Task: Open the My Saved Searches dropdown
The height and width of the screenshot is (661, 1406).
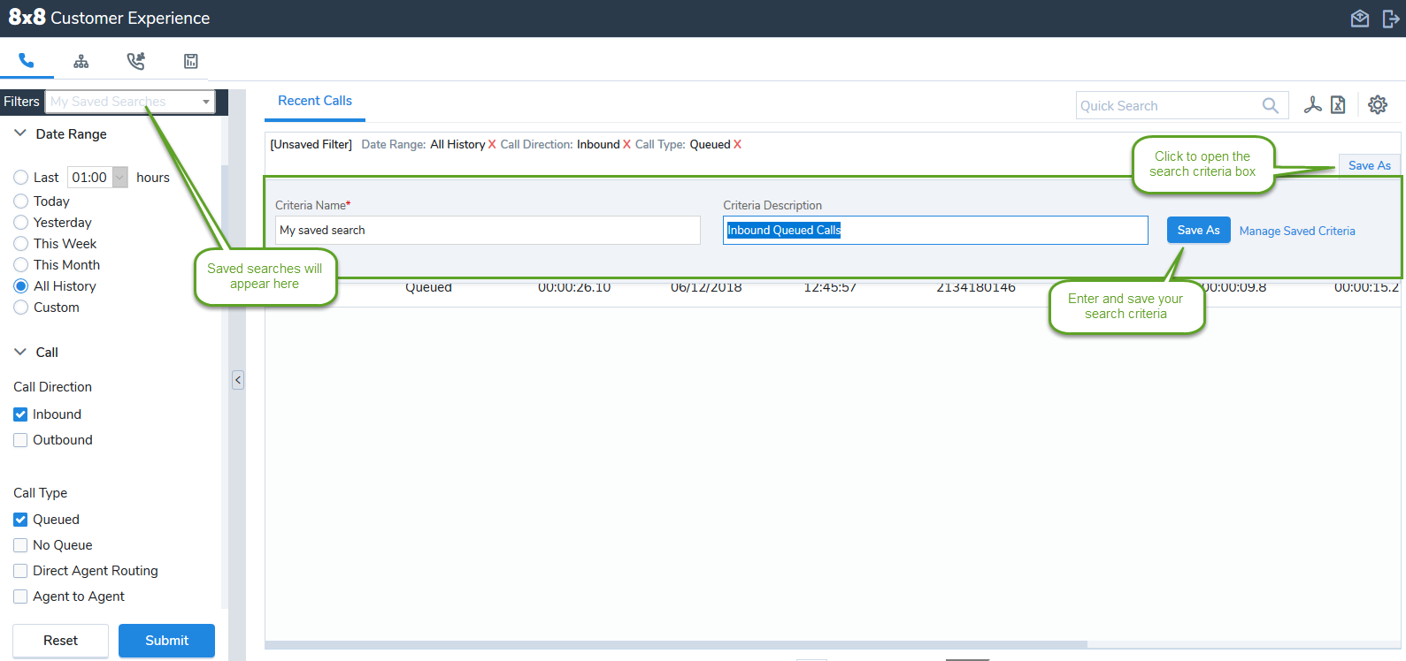Action: pos(131,102)
